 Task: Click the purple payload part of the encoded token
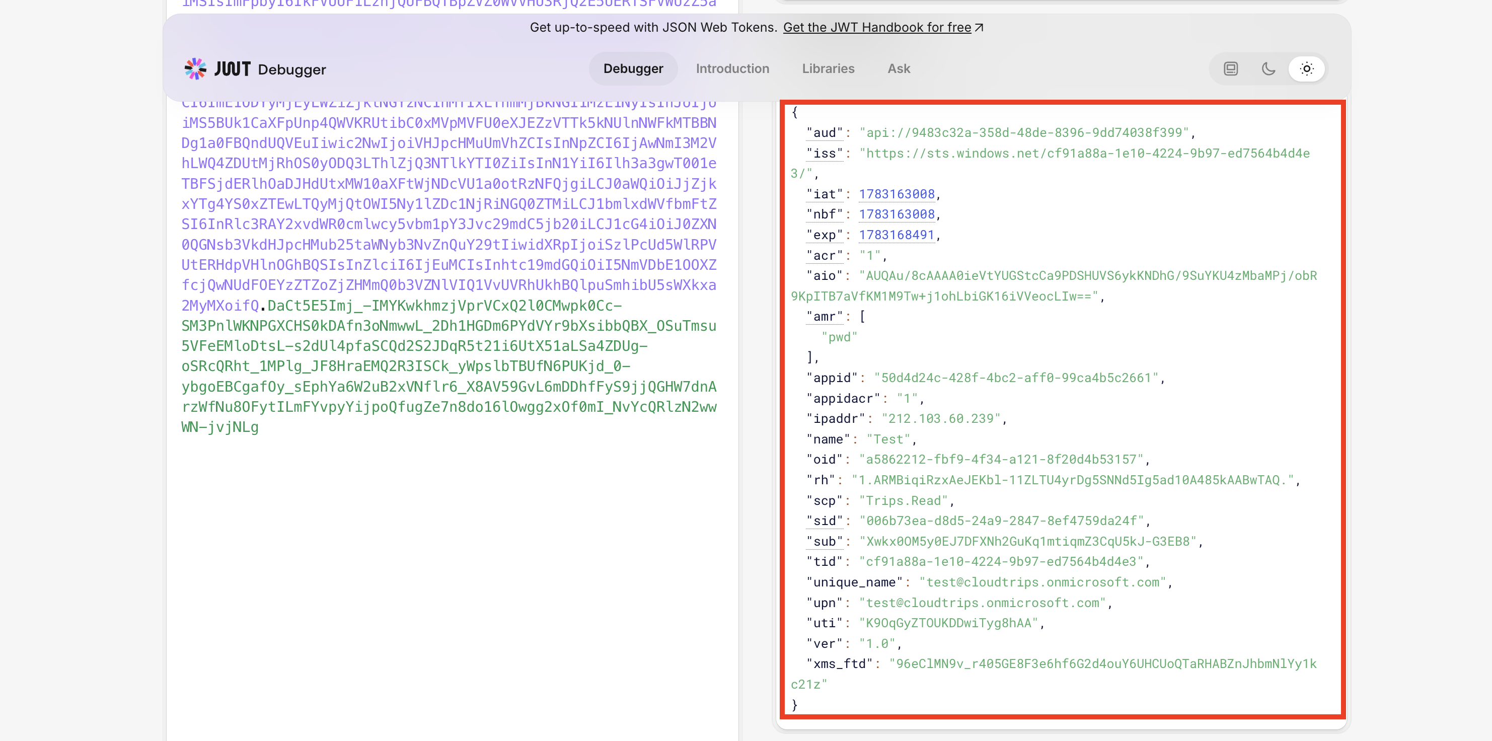[449, 204]
